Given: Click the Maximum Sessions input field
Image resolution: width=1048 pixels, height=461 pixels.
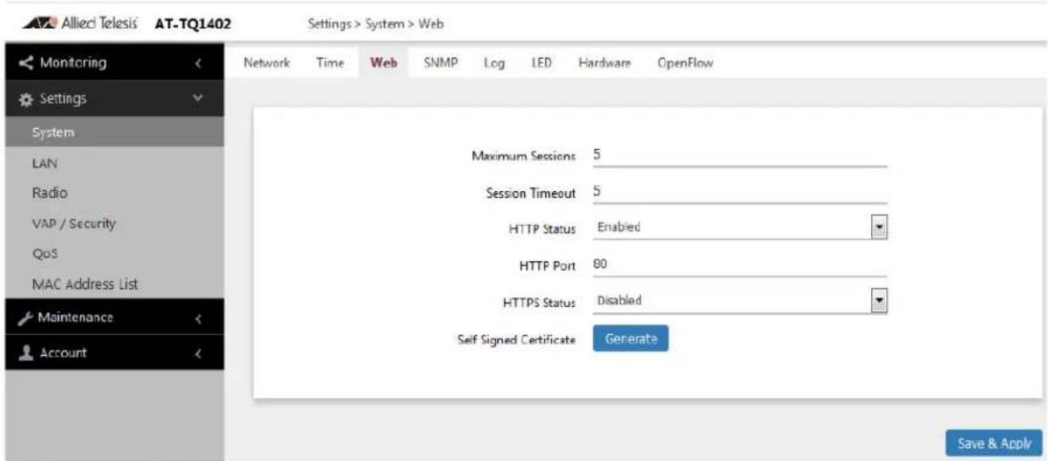Looking at the screenshot, I should tap(740, 156).
